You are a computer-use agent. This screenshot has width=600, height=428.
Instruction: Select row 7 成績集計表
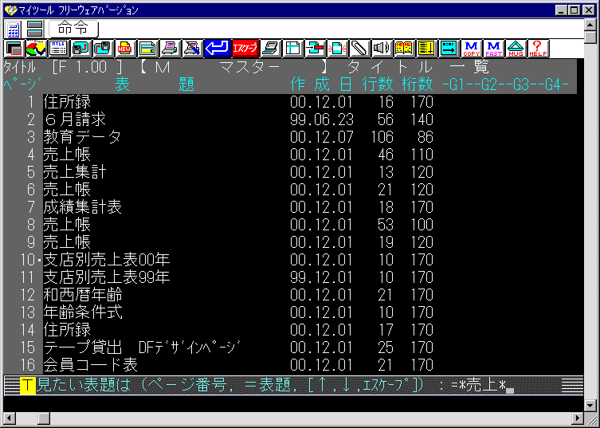[x=290, y=207]
